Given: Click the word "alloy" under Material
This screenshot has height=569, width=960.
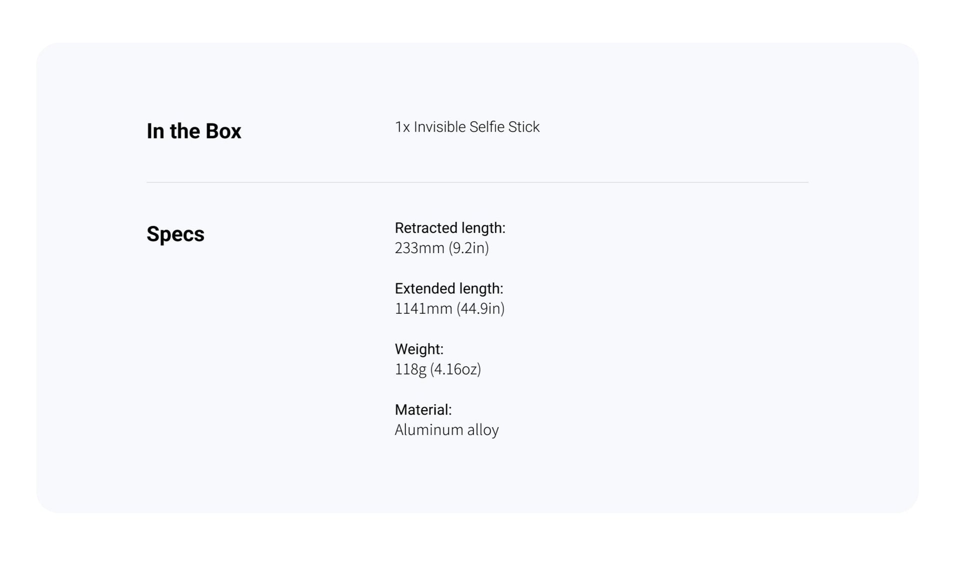Looking at the screenshot, I should point(482,430).
